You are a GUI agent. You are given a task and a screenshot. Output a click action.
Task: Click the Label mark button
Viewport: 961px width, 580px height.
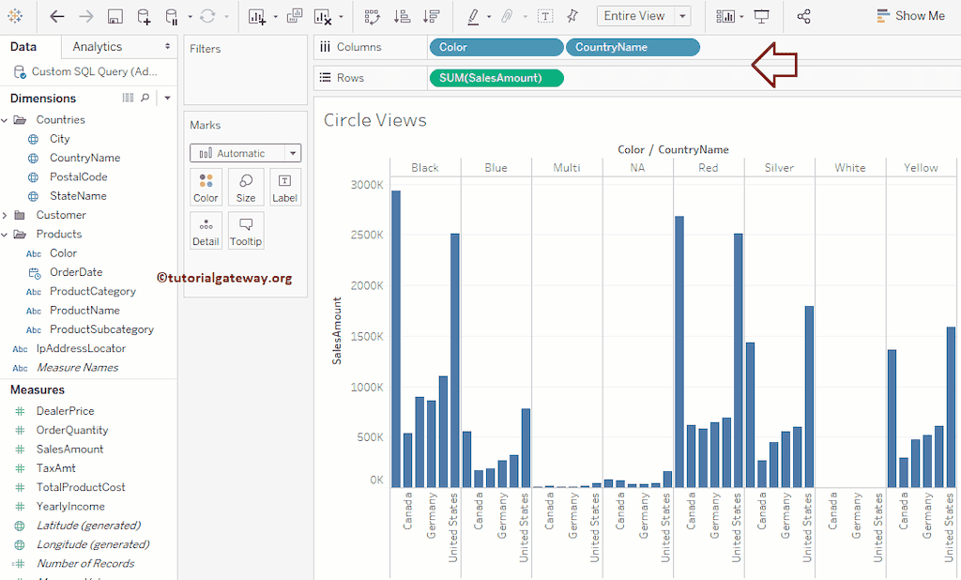point(284,187)
